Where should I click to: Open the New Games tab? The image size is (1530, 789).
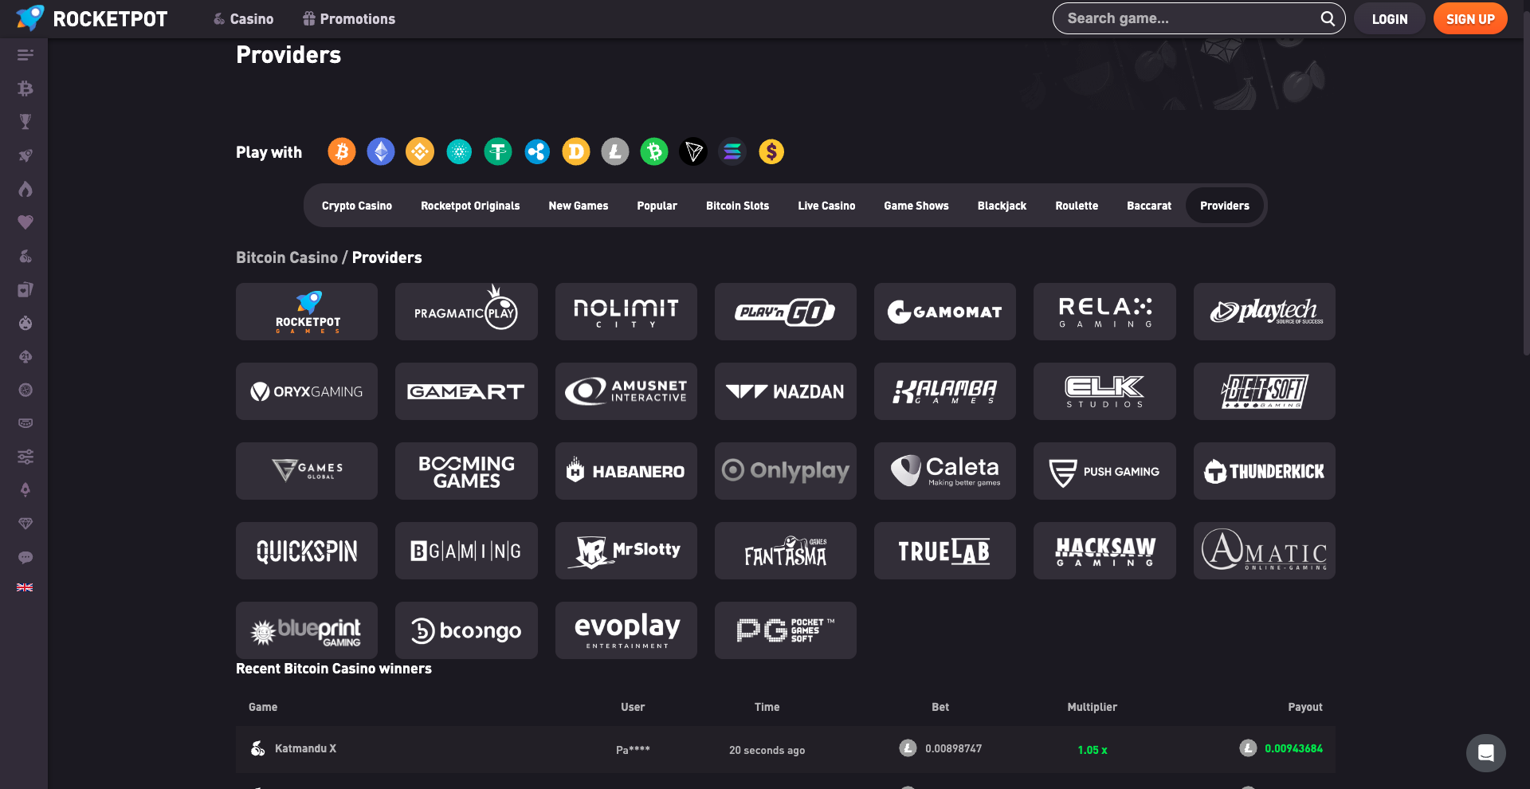(579, 206)
